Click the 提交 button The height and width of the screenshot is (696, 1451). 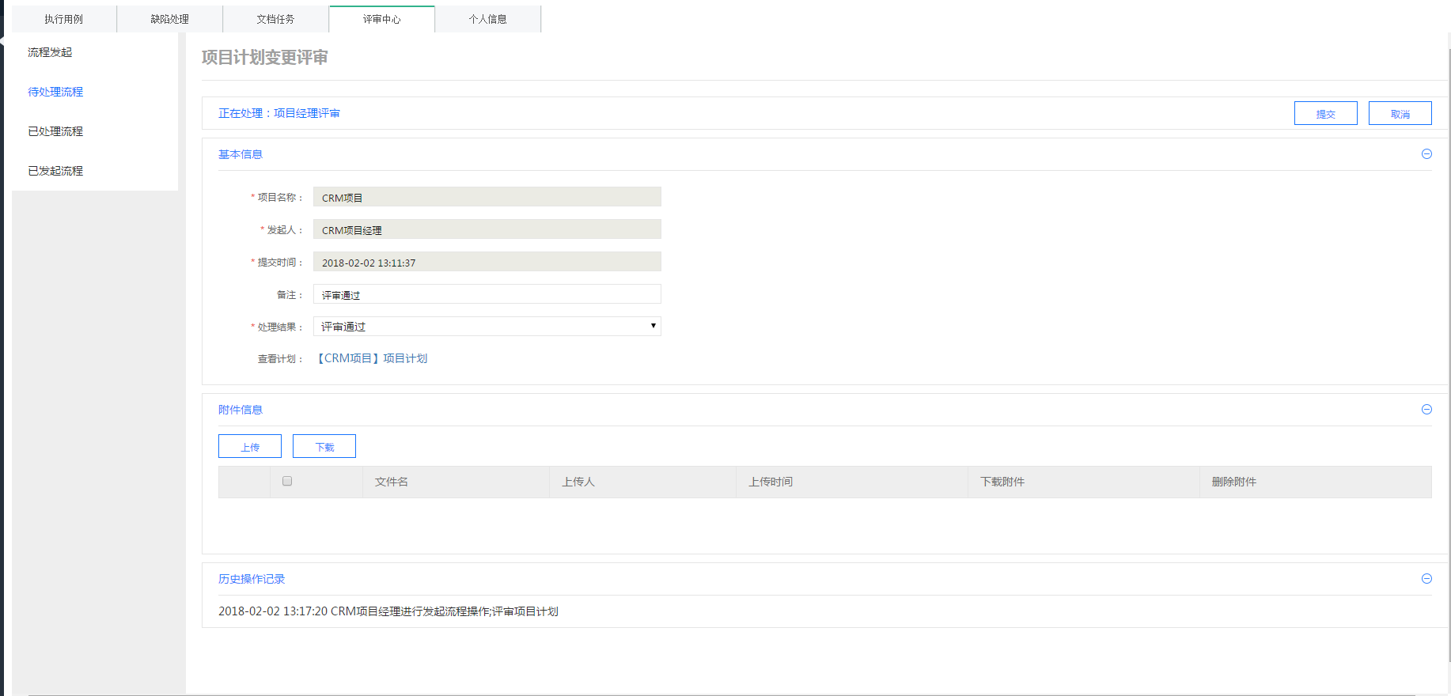coord(1325,114)
